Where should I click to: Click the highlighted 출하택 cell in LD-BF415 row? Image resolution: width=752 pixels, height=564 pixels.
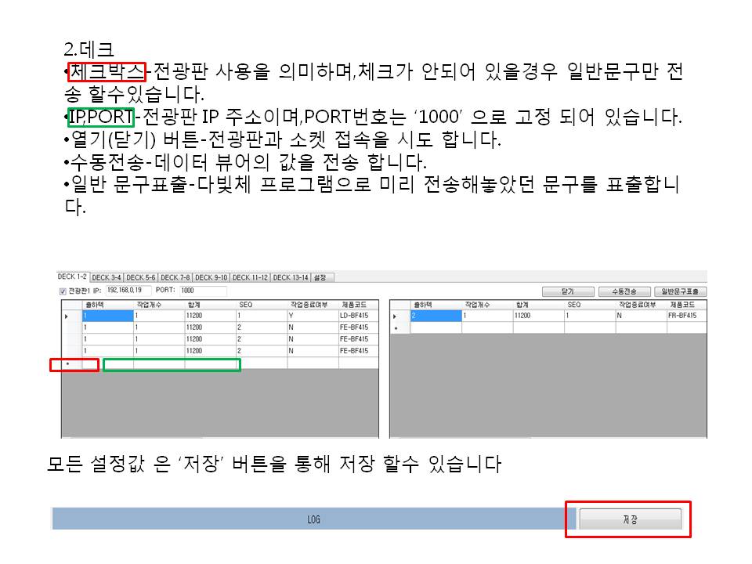108,316
